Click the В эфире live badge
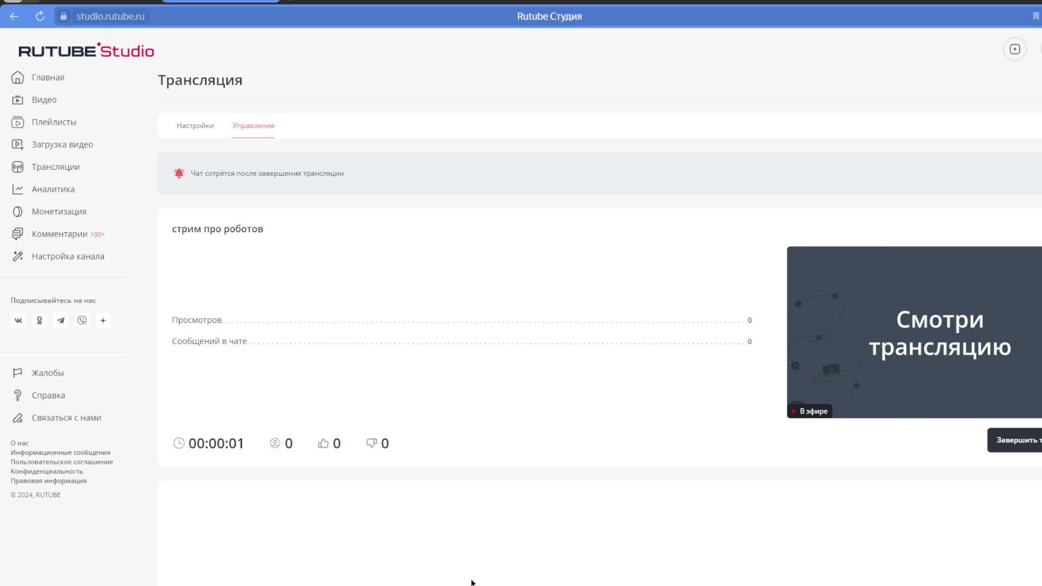Viewport: 1042px width, 586px height. 810,411
